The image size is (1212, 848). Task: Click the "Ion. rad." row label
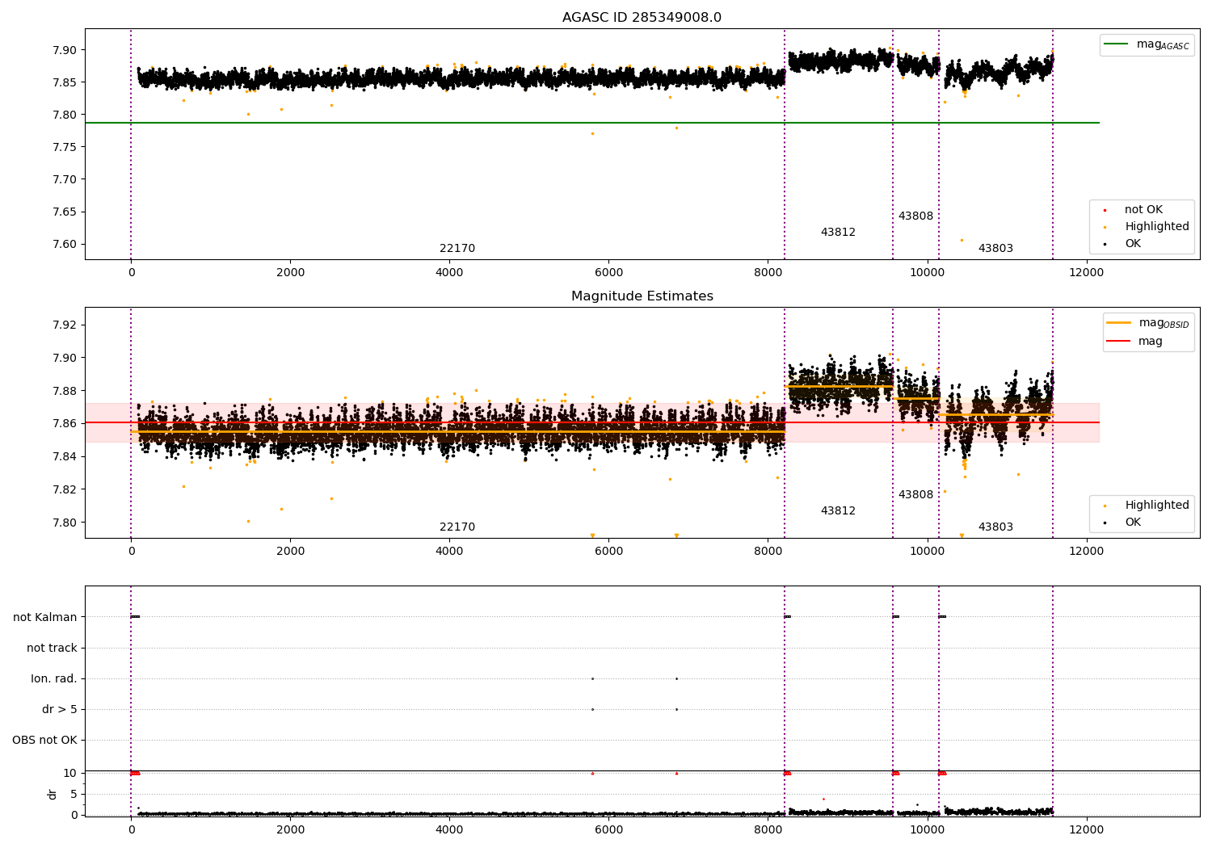pos(54,678)
